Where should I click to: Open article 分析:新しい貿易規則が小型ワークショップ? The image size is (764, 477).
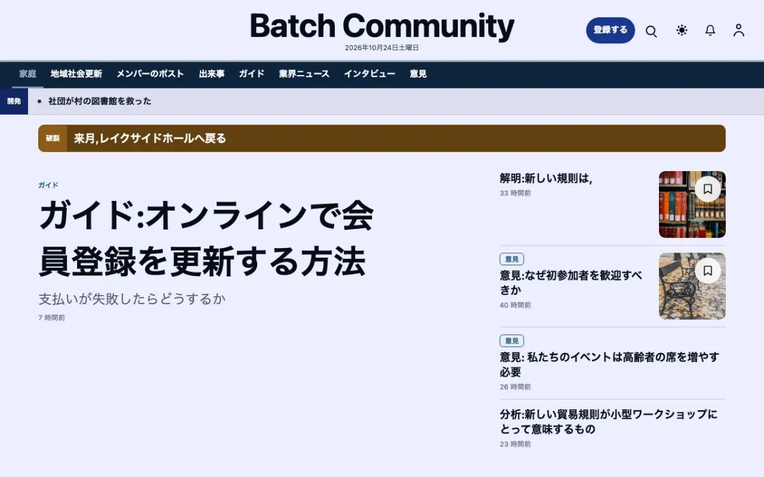(609, 422)
